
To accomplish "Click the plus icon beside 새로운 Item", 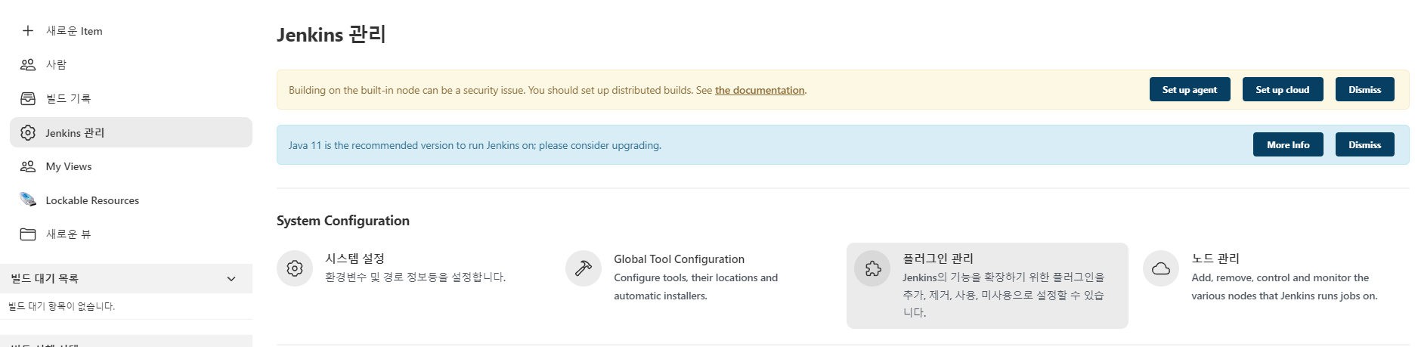I will click(28, 31).
